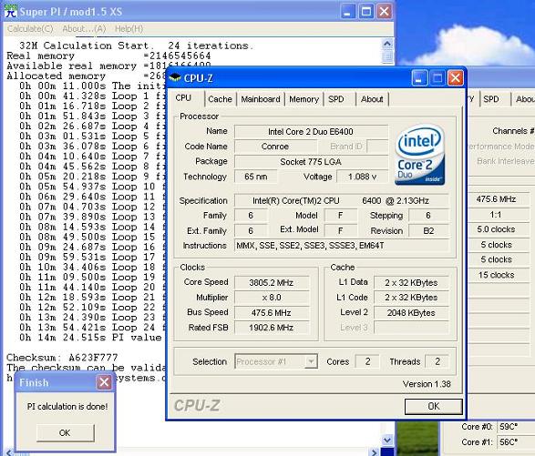
Task: Close the Super PI window
Action: click(x=385, y=12)
